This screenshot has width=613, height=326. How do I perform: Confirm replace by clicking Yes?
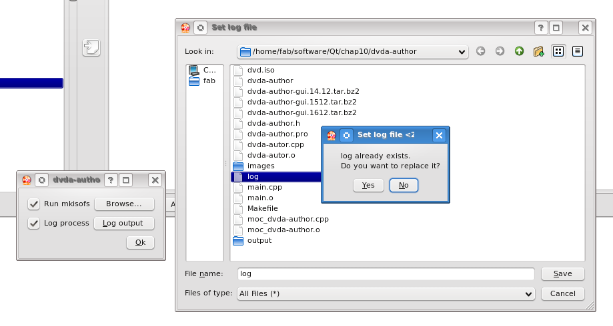coord(368,185)
